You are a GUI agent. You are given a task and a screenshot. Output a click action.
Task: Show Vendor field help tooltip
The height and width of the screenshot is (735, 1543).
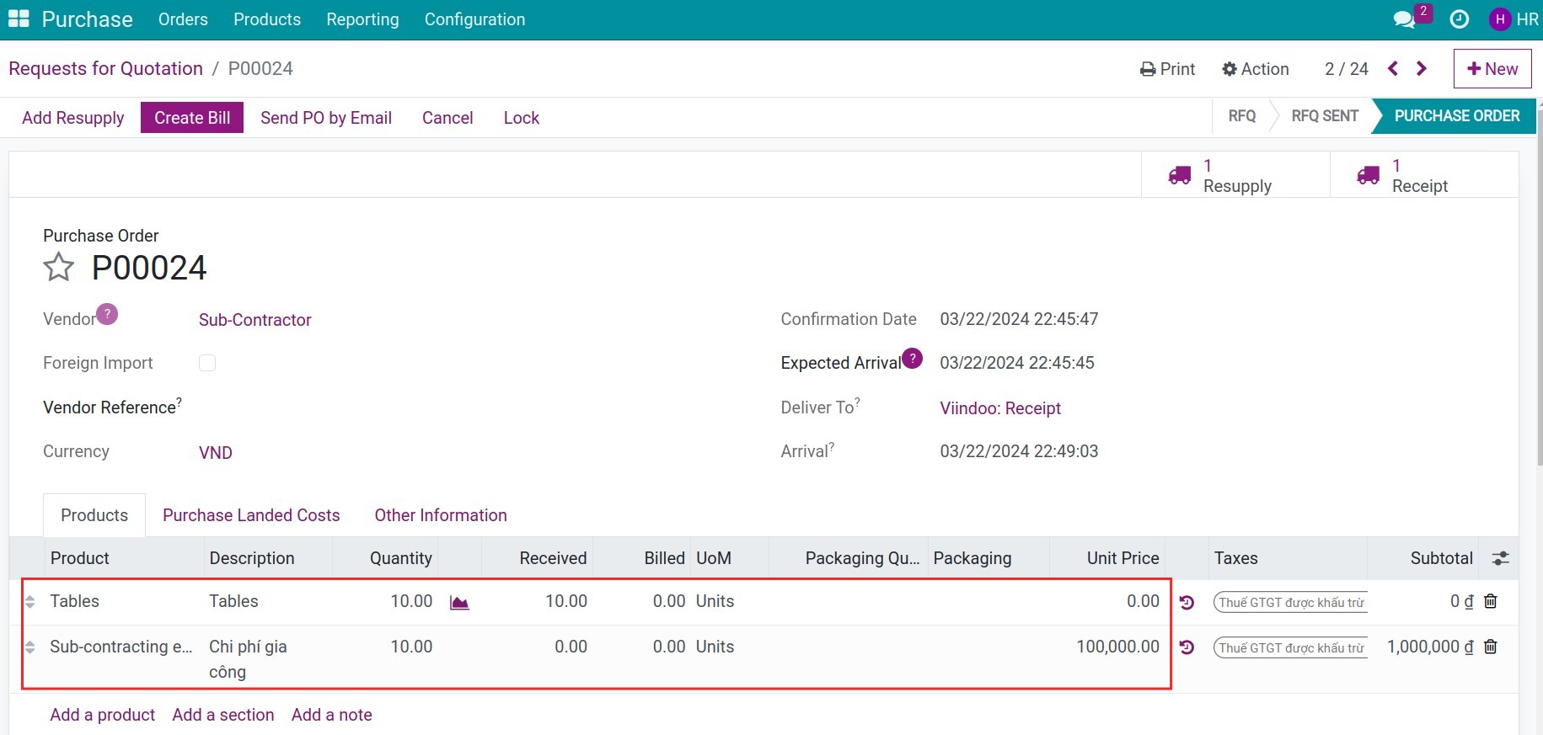(x=107, y=314)
